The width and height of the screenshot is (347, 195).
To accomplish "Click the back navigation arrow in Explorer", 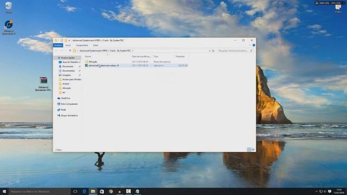I will (x=56, y=51).
